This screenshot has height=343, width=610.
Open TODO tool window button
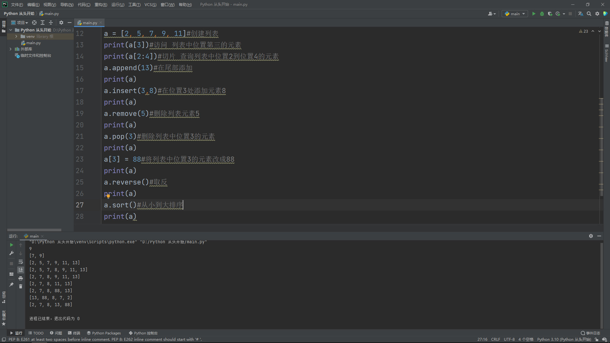36,333
